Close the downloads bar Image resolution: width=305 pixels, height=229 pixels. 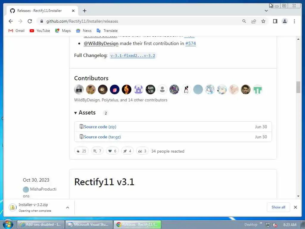(x=295, y=207)
